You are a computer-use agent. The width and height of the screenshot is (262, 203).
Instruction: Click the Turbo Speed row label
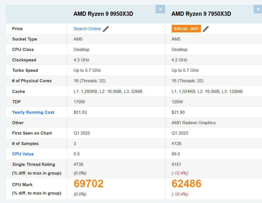(x=25, y=70)
